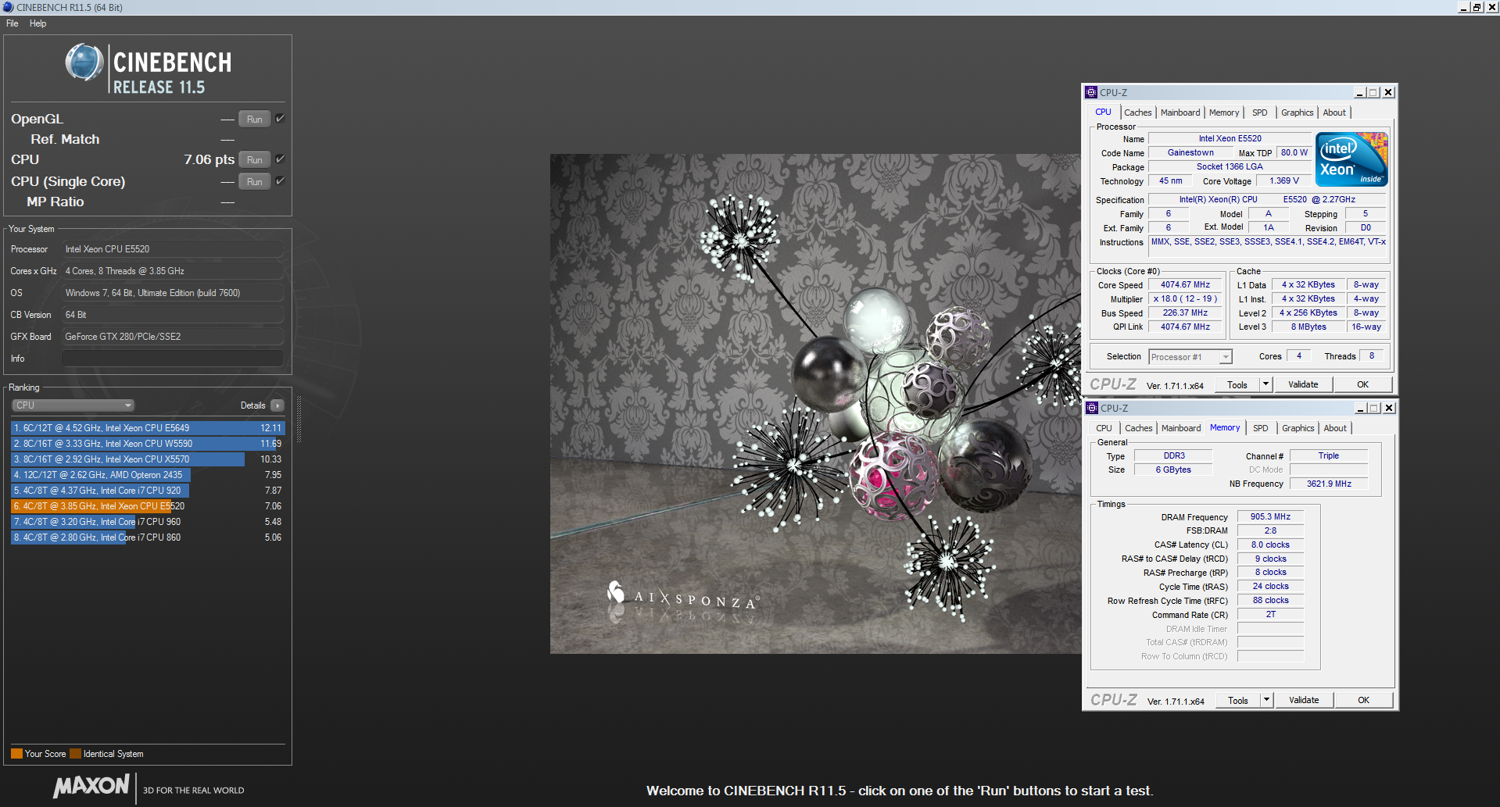The image size is (1500, 807).
Task: Toggle the CPU (Single Core) checkbox
Action: pyautogui.click(x=280, y=181)
